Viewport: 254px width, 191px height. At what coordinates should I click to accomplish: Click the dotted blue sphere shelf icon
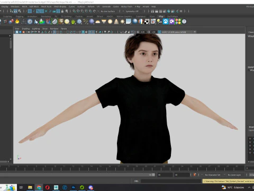79,22
